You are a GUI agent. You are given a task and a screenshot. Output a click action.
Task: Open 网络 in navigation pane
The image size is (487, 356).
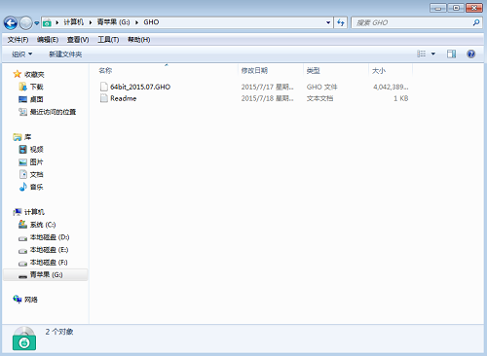point(31,300)
